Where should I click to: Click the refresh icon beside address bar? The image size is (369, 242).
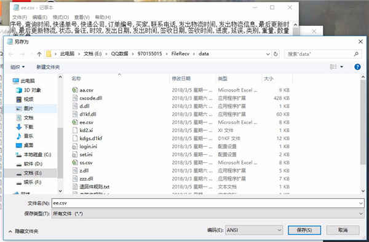[x=276, y=54]
